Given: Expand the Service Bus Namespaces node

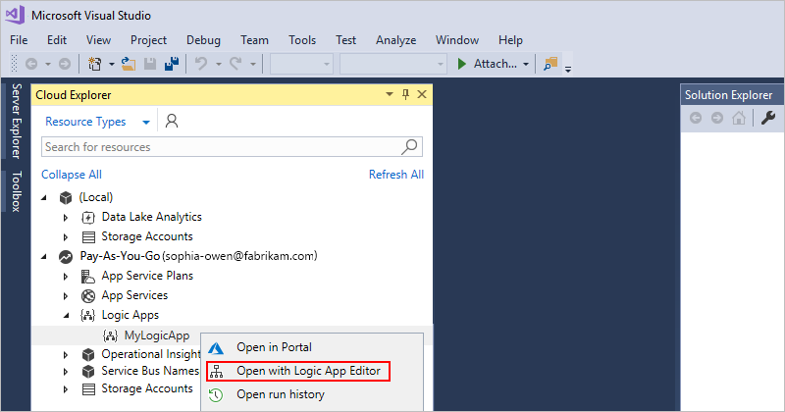Looking at the screenshot, I should pos(66,372).
